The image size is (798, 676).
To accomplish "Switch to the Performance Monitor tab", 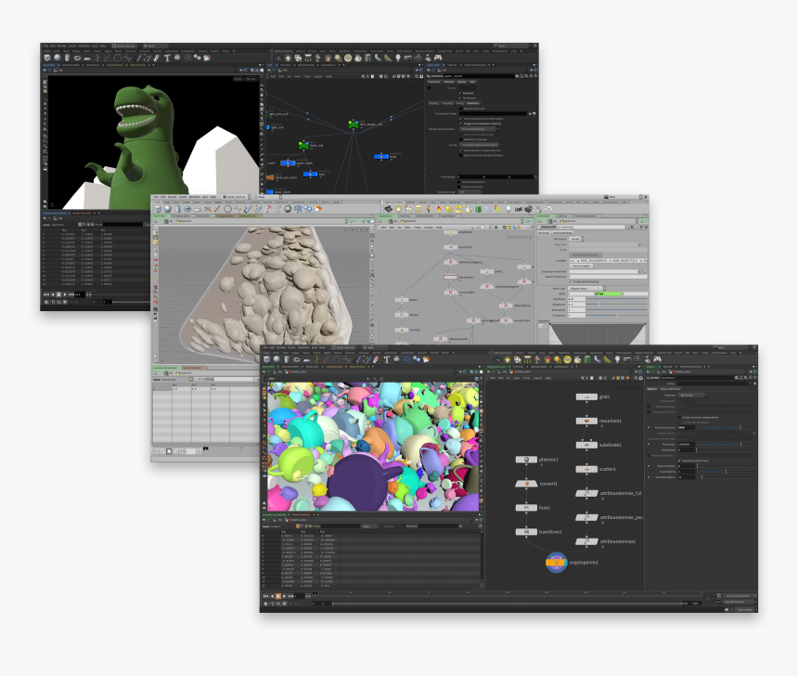I will click(586, 215).
